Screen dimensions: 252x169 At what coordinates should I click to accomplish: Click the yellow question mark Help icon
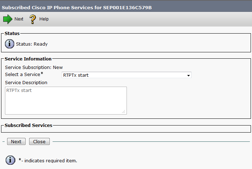[x=33, y=19]
